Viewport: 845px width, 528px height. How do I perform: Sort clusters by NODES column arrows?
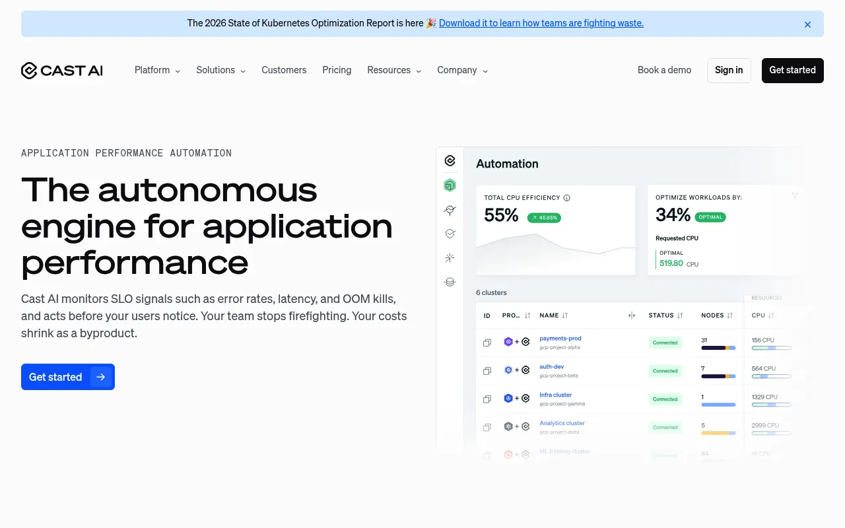(729, 315)
